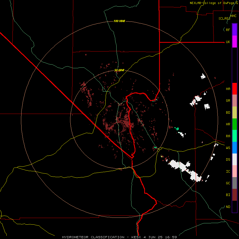Click the RF purple legend swatch
The width and height of the screenshot is (239, 239).
(234, 30)
